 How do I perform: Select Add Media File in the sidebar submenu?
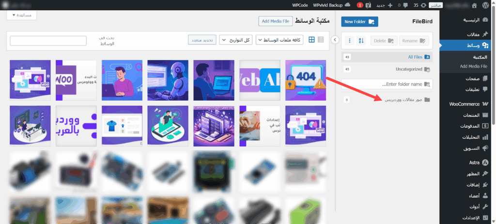(x=474, y=66)
